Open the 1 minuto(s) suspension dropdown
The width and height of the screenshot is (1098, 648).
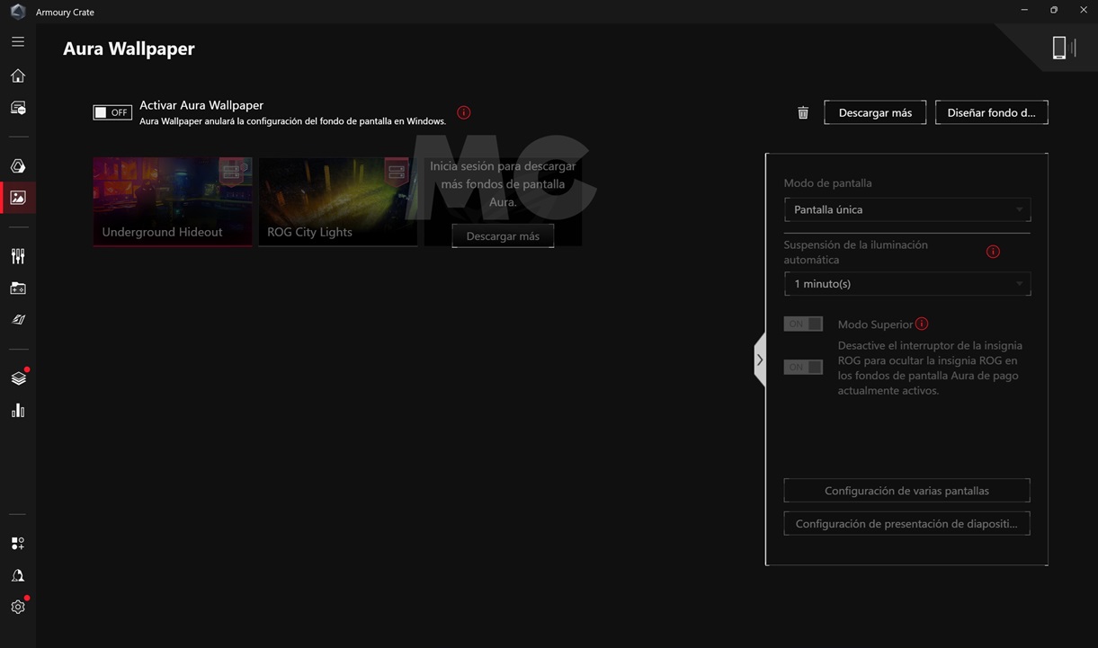tap(906, 284)
